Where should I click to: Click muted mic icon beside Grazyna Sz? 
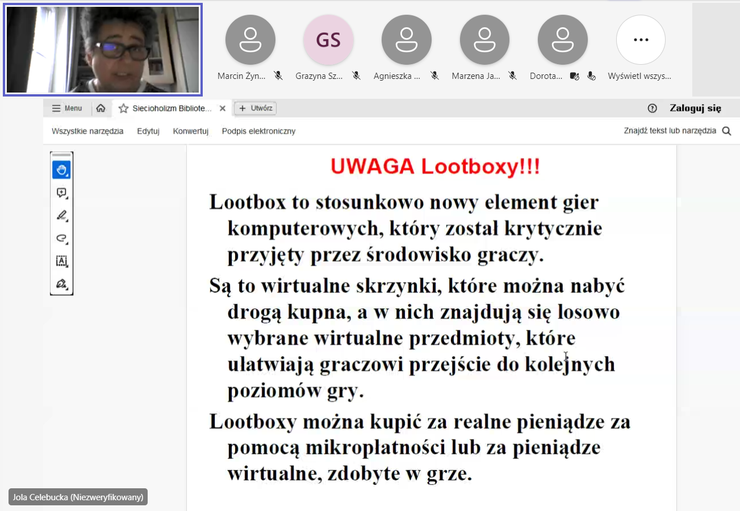point(356,76)
